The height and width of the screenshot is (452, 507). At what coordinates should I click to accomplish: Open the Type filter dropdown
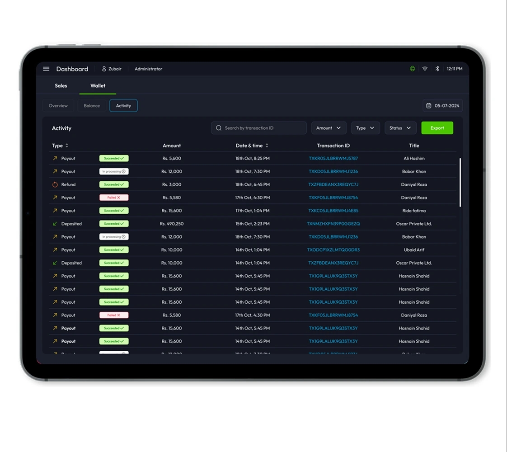[365, 127]
